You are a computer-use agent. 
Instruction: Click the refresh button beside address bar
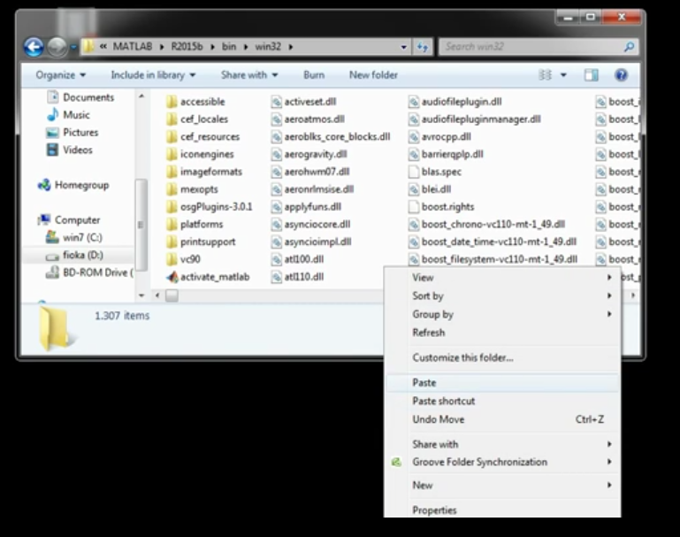click(423, 47)
